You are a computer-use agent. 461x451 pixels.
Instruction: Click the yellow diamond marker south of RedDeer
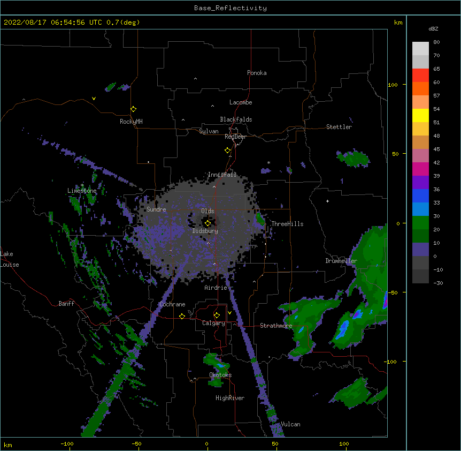pyautogui.click(x=228, y=151)
